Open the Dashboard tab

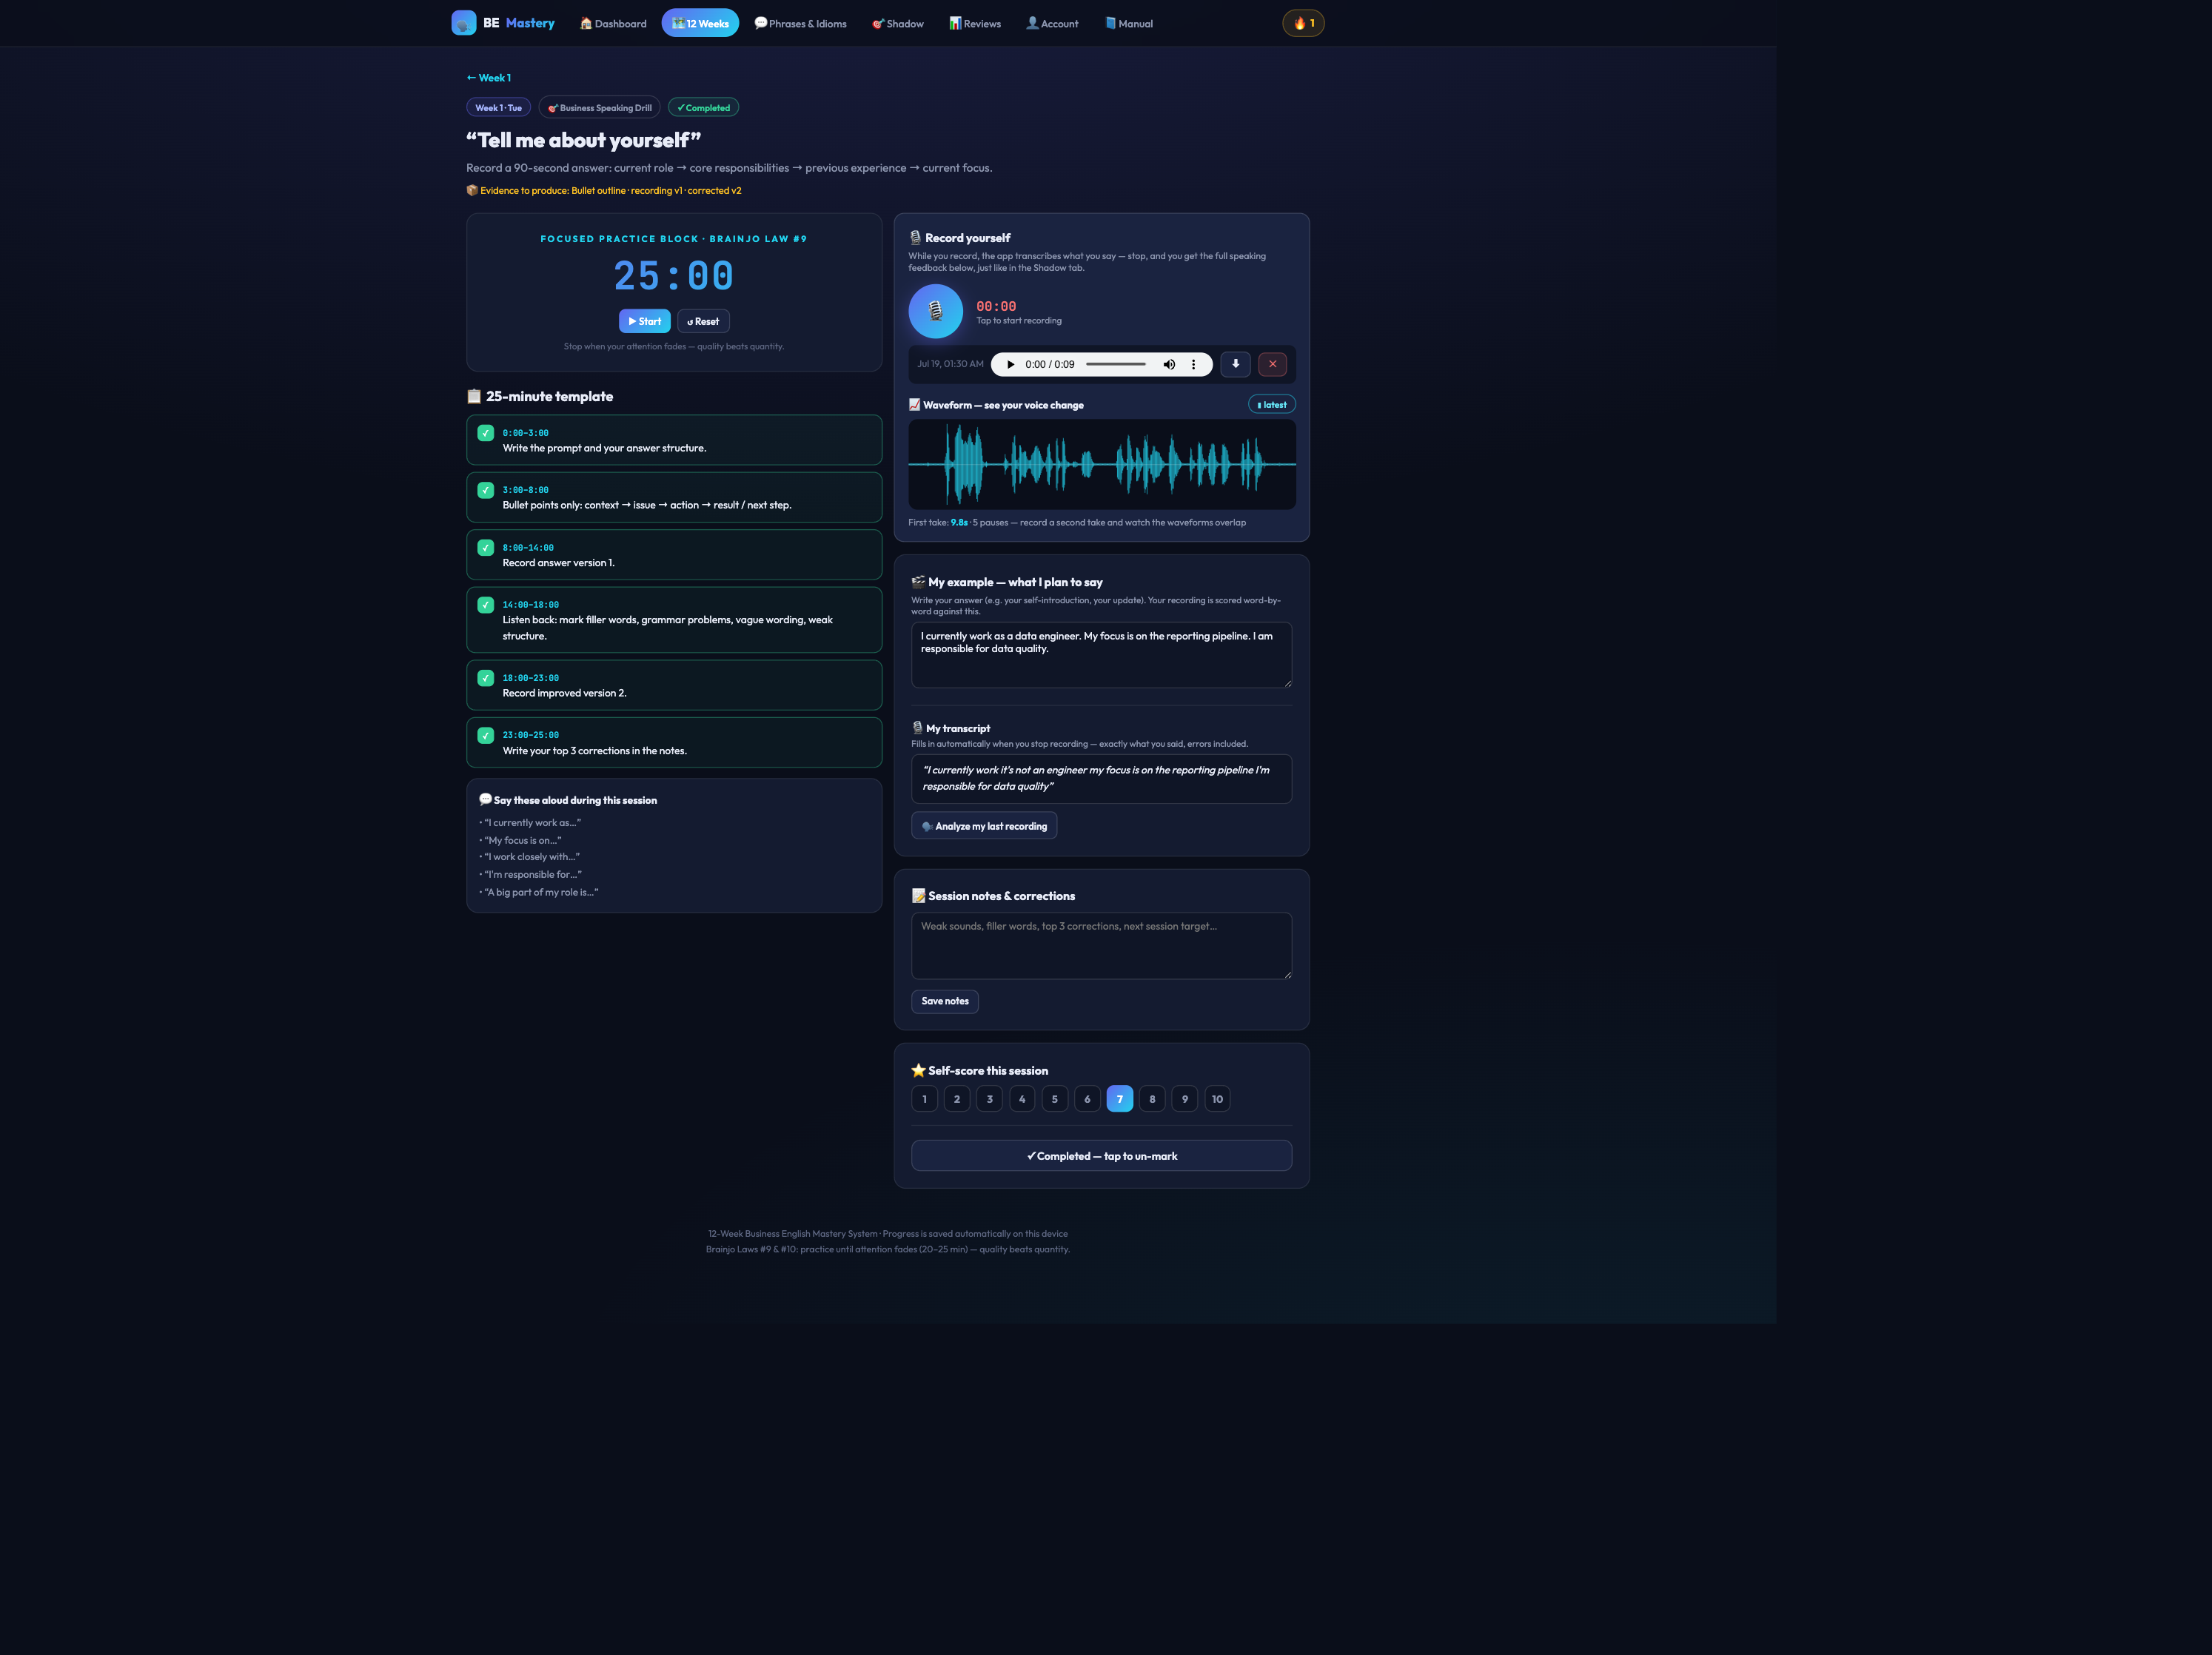pos(613,23)
